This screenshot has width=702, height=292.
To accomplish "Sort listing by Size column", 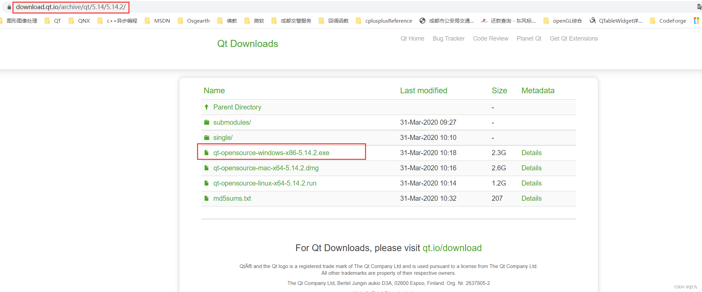I will coord(499,91).
